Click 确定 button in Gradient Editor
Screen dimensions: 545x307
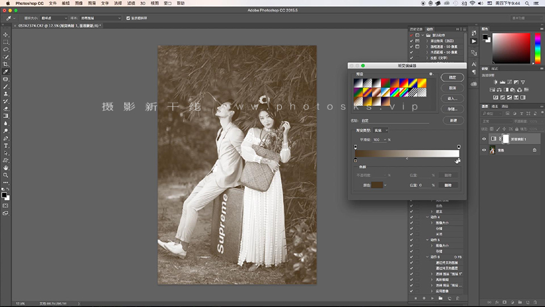coord(452,77)
